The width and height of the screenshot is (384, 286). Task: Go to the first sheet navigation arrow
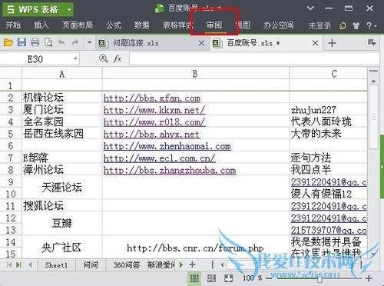pos(9,264)
